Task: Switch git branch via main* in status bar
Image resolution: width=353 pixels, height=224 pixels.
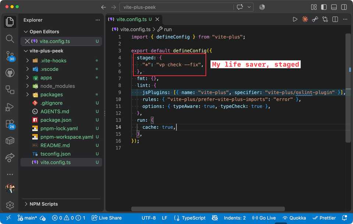Action: [x=27, y=218]
